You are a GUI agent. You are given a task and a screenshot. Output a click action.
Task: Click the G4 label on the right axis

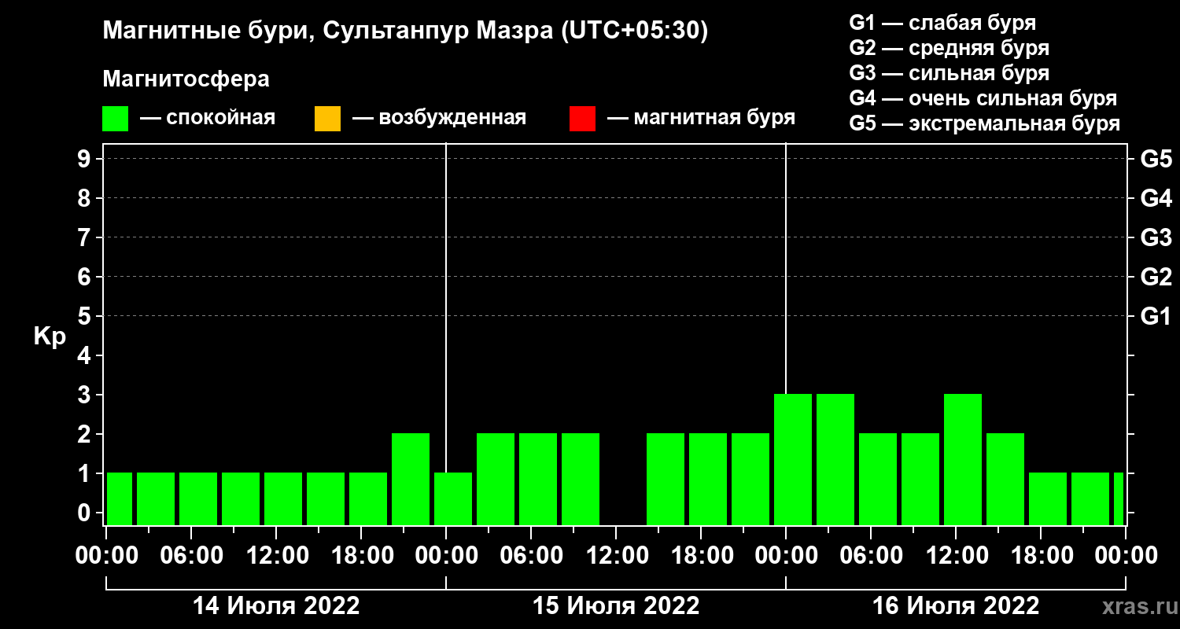[1156, 198]
